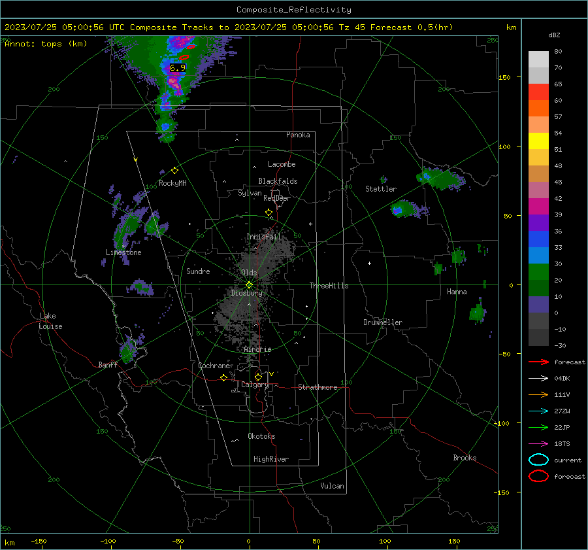Click the Stettler city label
This screenshot has width=588, height=550.
click(381, 189)
